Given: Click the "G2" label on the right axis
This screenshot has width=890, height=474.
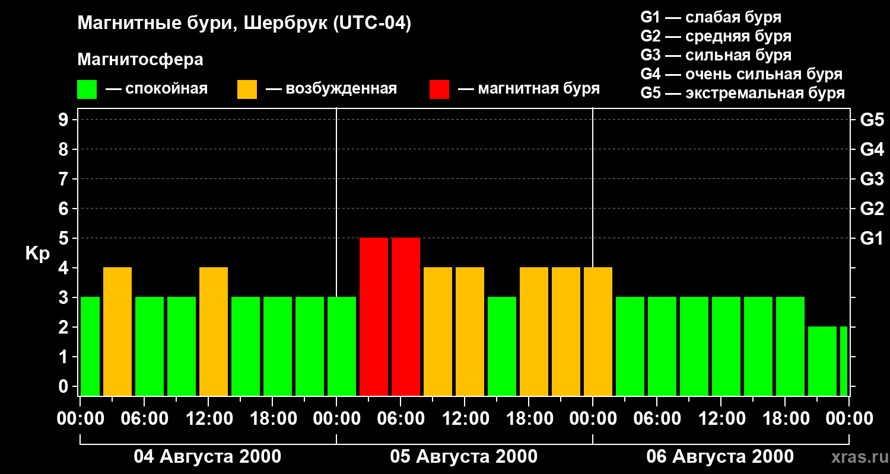Looking at the screenshot, I should tap(872, 209).
